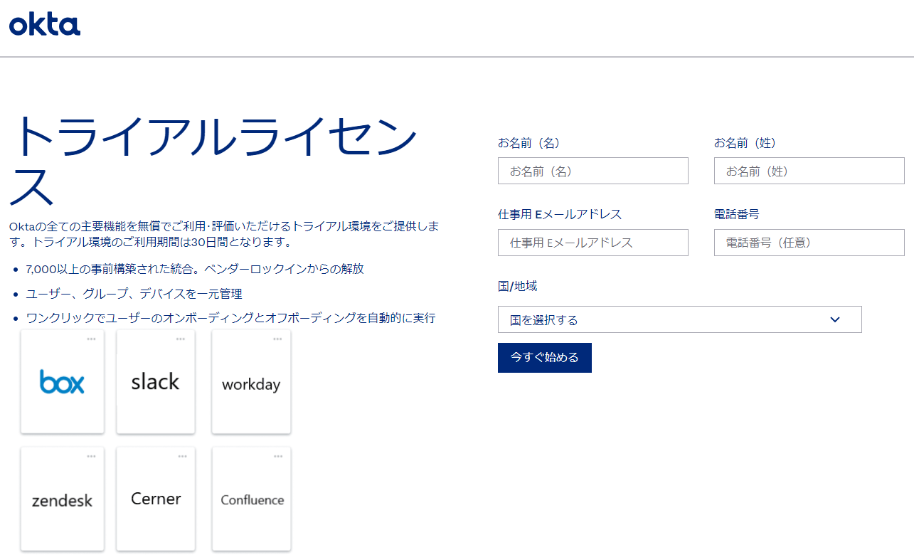Click the 今すぐ始める button

coord(545,358)
